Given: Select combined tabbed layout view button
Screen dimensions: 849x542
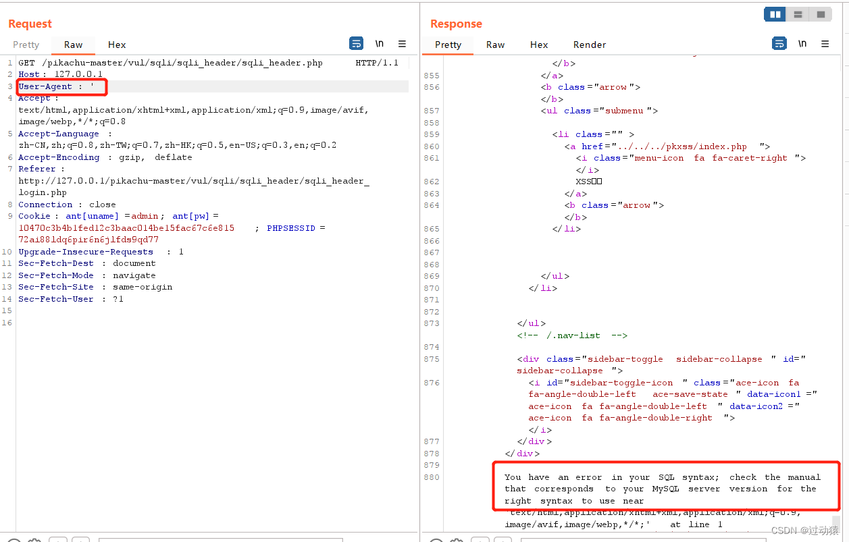Looking at the screenshot, I should (x=821, y=14).
